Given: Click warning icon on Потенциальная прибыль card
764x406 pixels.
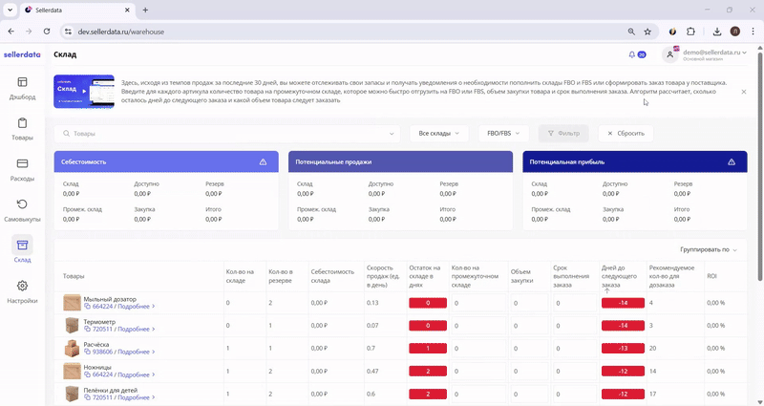Looking at the screenshot, I should point(732,162).
